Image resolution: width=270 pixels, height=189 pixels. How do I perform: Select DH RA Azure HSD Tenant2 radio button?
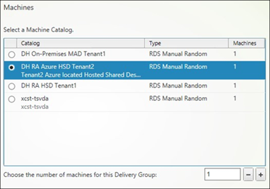point(12,68)
